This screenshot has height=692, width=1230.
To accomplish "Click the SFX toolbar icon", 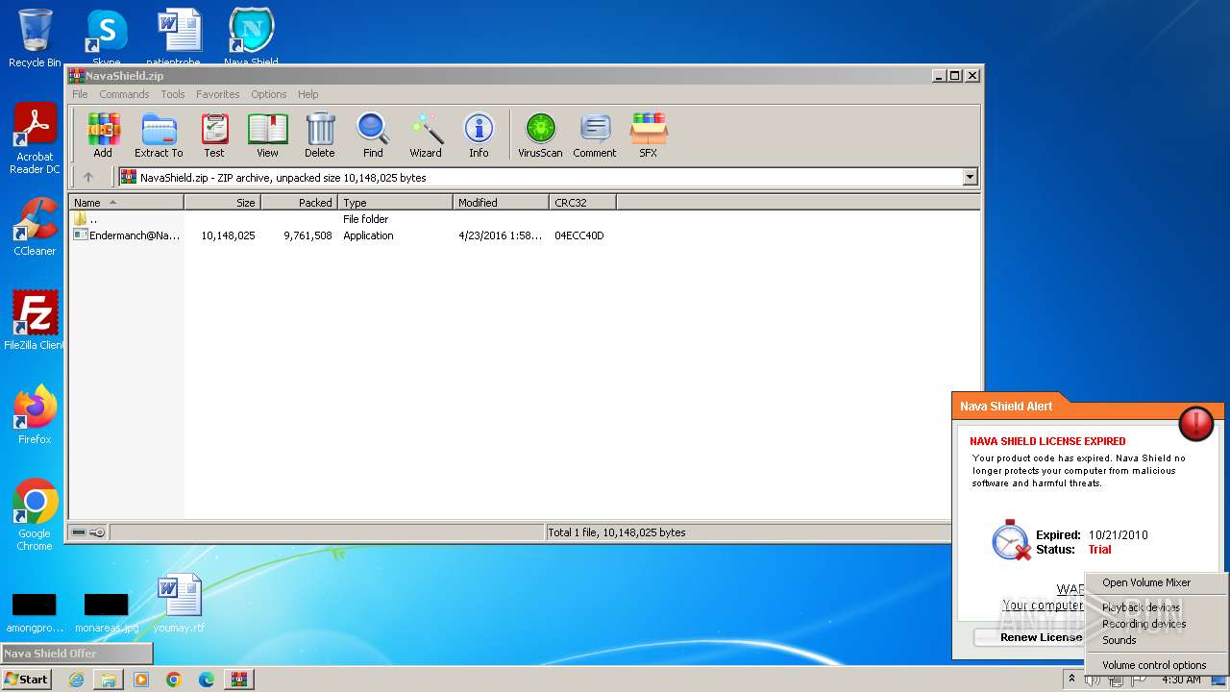I will [x=649, y=135].
